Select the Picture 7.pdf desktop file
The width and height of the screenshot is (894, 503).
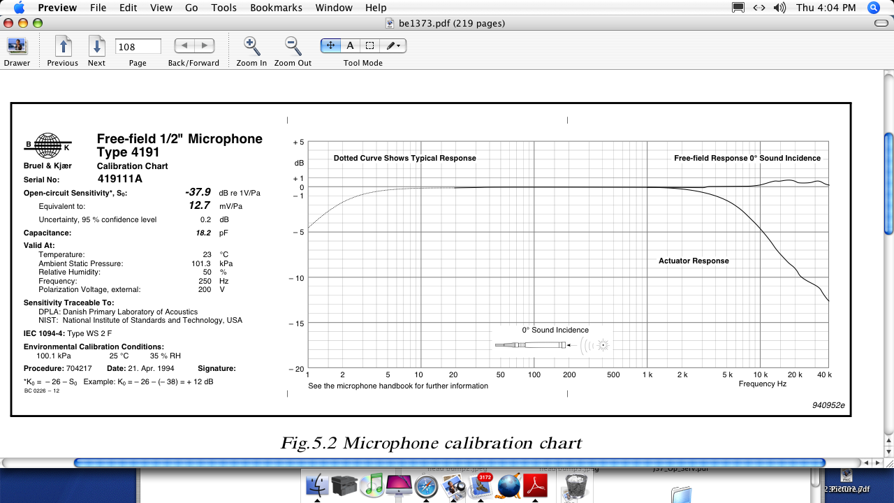(847, 482)
